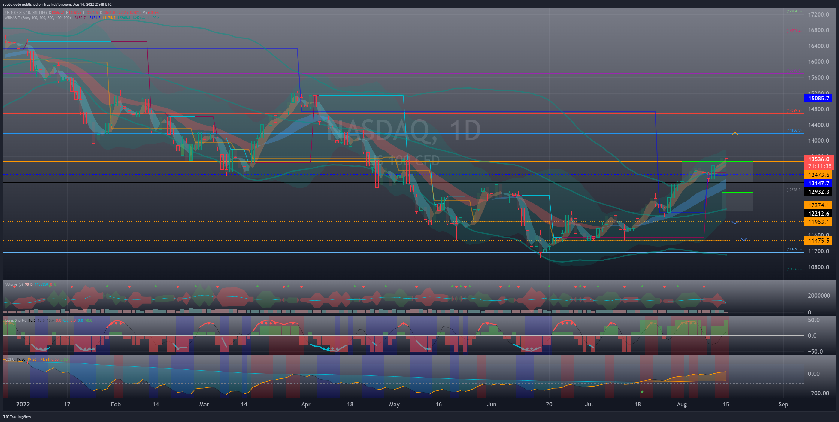
Task: Click the 16000.0 price axis value
Action: pyautogui.click(x=819, y=62)
